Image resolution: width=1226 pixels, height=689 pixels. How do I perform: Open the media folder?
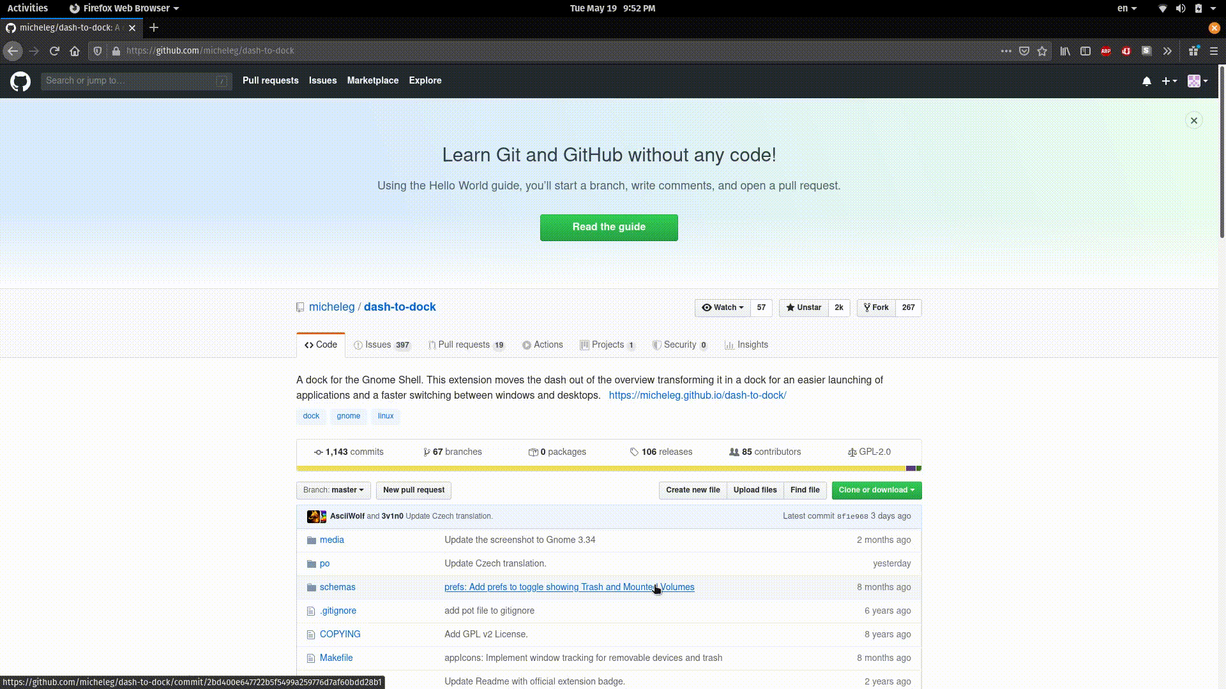point(332,540)
